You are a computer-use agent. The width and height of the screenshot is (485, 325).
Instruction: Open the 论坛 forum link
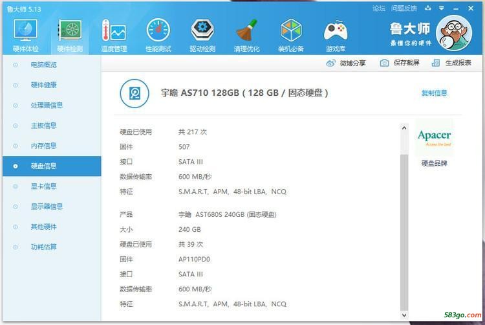[x=379, y=8]
